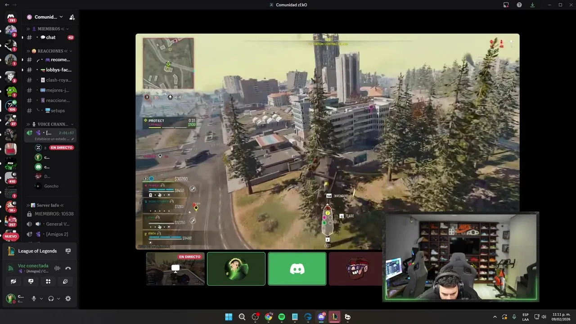Open the chat text channel
Viewport: 576px width, 324px height.
point(50,37)
